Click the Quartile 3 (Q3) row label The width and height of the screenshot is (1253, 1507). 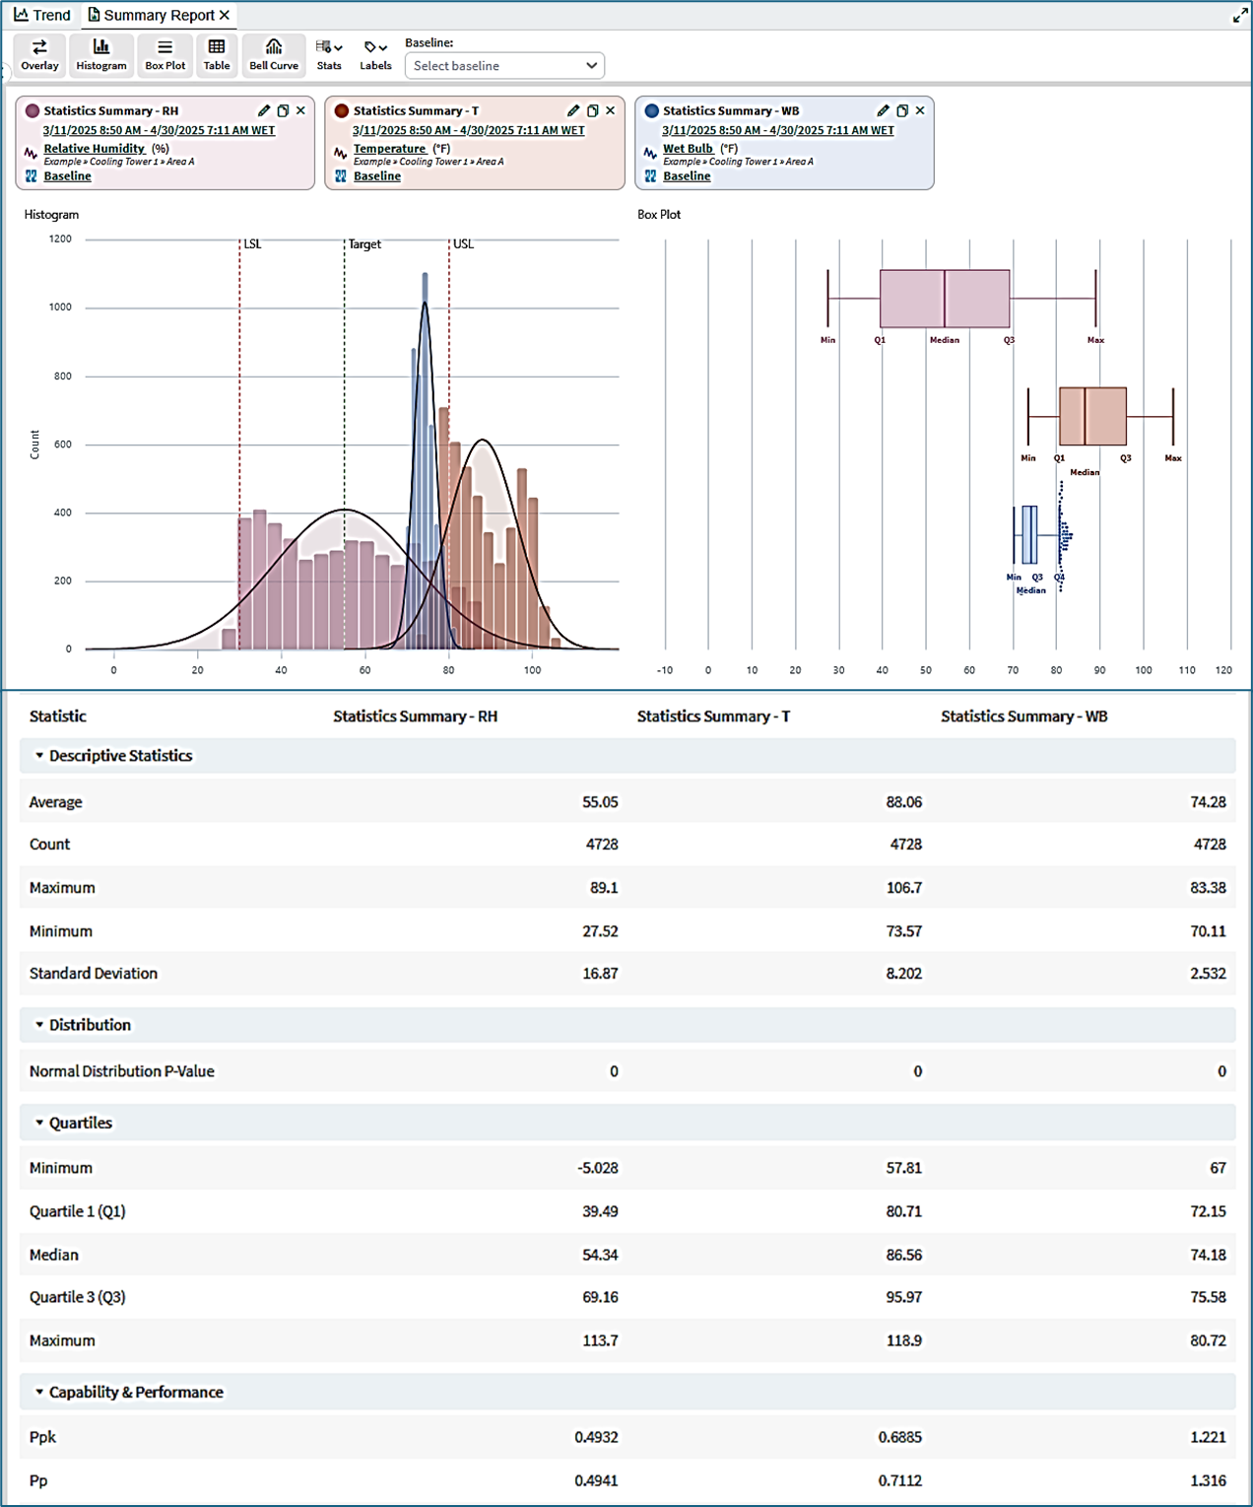click(77, 1297)
